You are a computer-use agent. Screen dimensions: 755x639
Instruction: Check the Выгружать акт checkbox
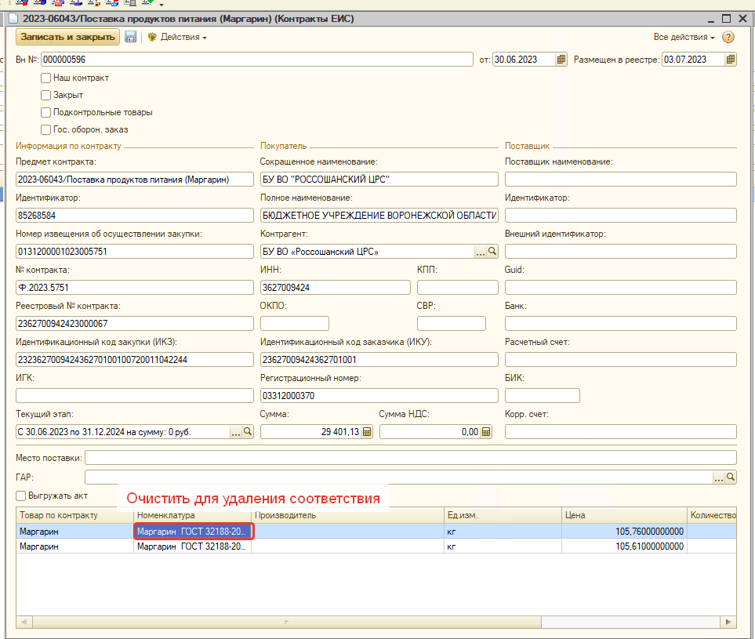click(20, 496)
